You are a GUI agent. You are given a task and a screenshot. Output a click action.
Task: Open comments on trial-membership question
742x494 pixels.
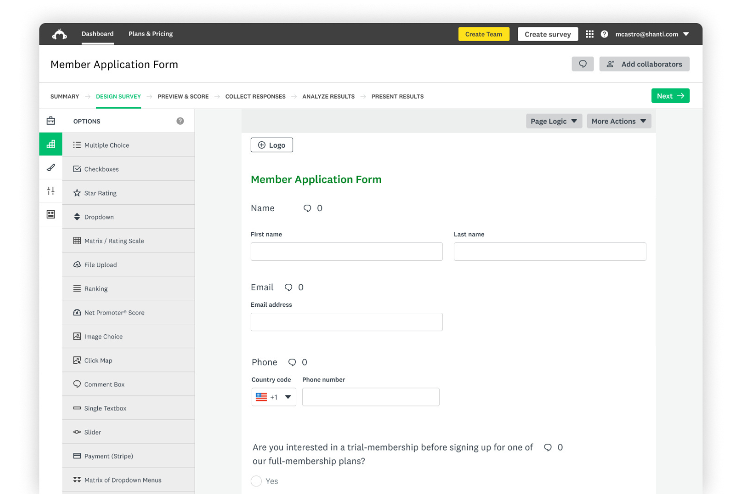547,447
